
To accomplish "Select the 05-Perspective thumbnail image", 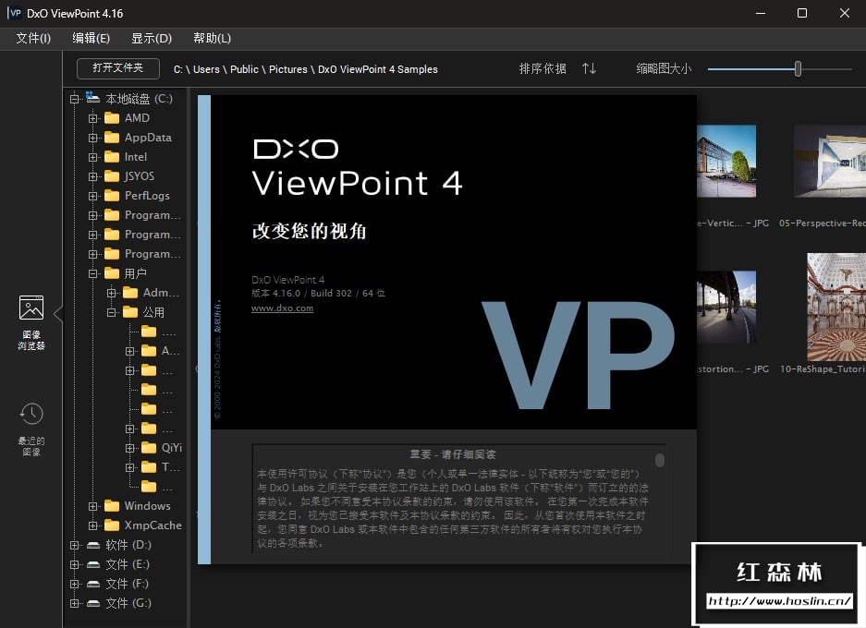I will (x=830, y=161).
